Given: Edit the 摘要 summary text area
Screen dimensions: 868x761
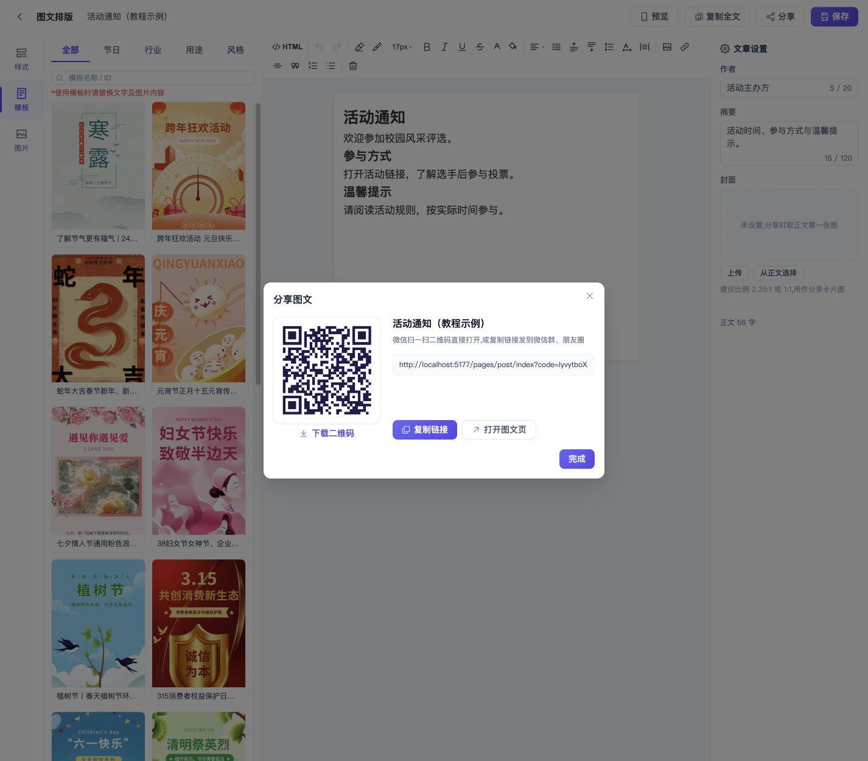Looking at the screenshot, I should pos(789,142).
